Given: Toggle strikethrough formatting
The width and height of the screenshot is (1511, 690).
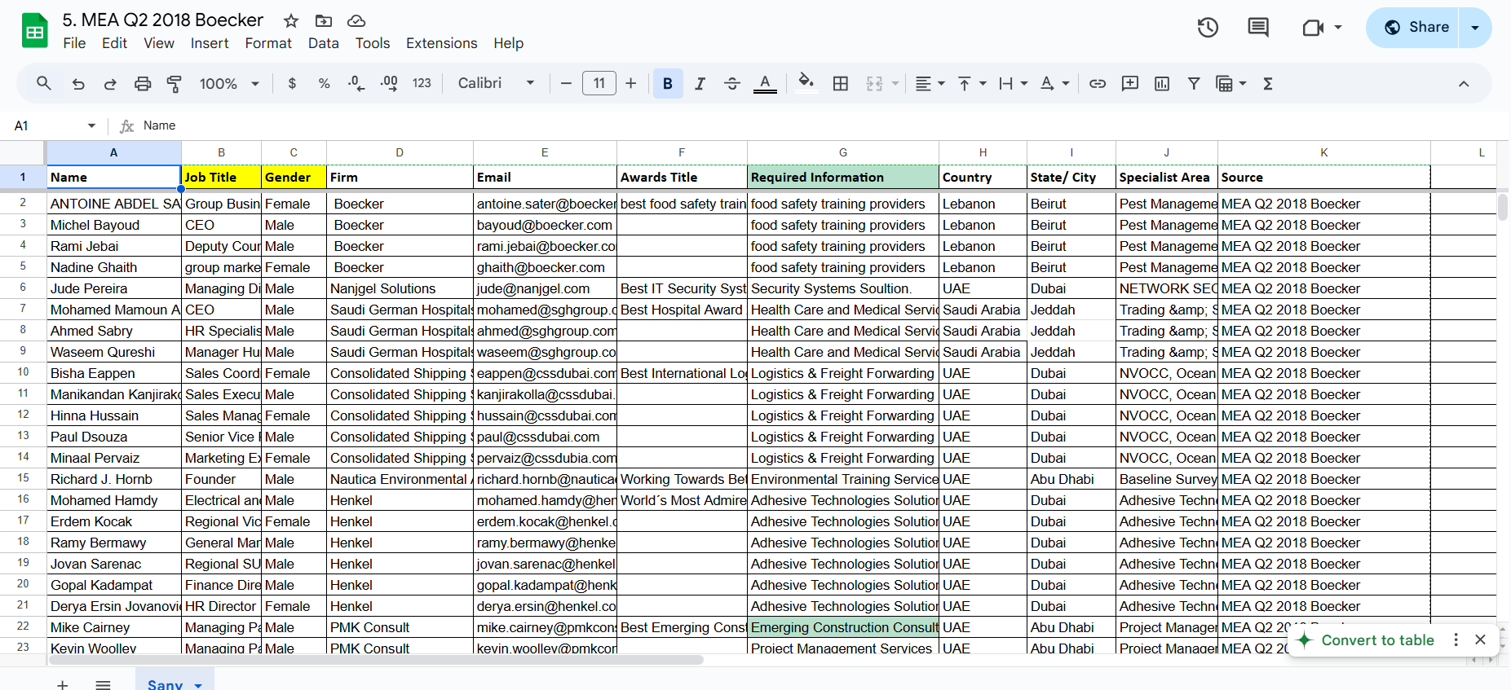Looking at the screenshot, I should pyautogui.click(x=732, y=83).
